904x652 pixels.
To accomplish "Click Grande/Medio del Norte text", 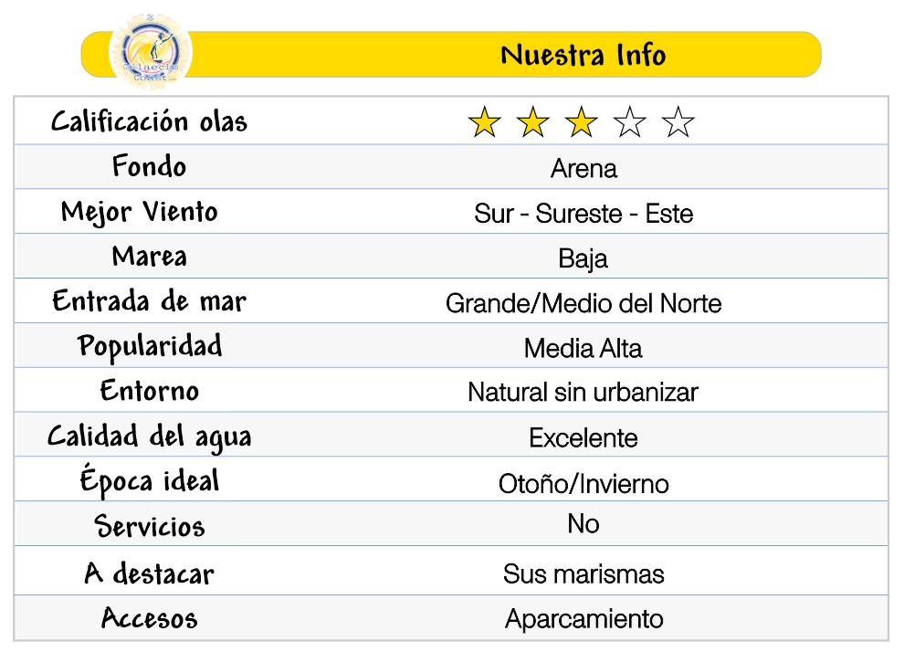I will click(x=583, y=303).
